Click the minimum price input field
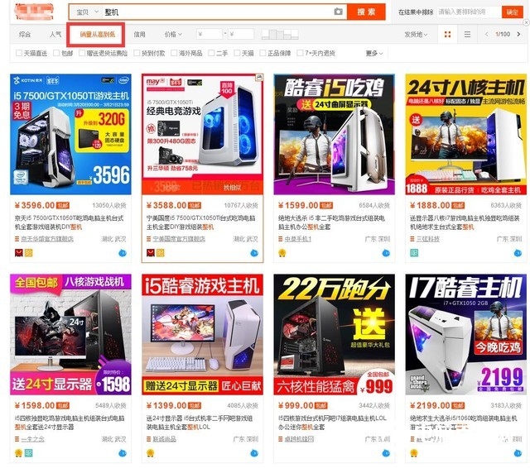This screenshot has width=530, height=468. [x=210, y=35]
